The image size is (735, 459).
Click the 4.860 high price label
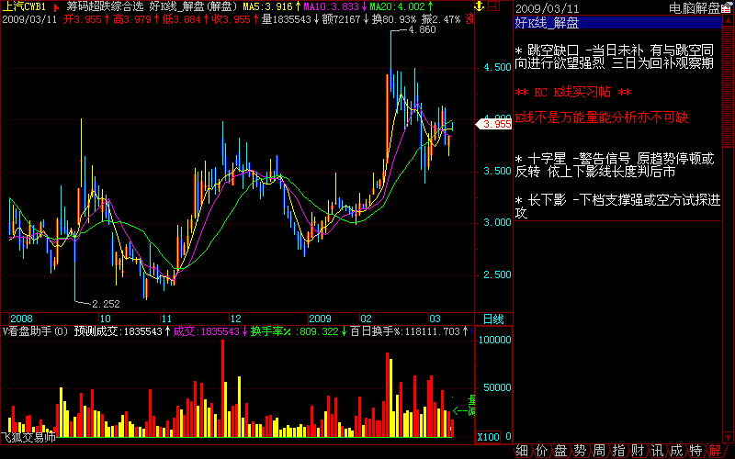pos(422,29)
